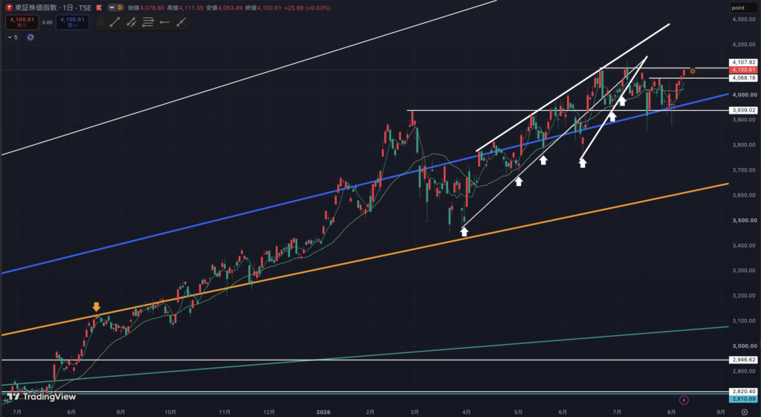Click the 2026 label on the time axis

click(323, 412)
